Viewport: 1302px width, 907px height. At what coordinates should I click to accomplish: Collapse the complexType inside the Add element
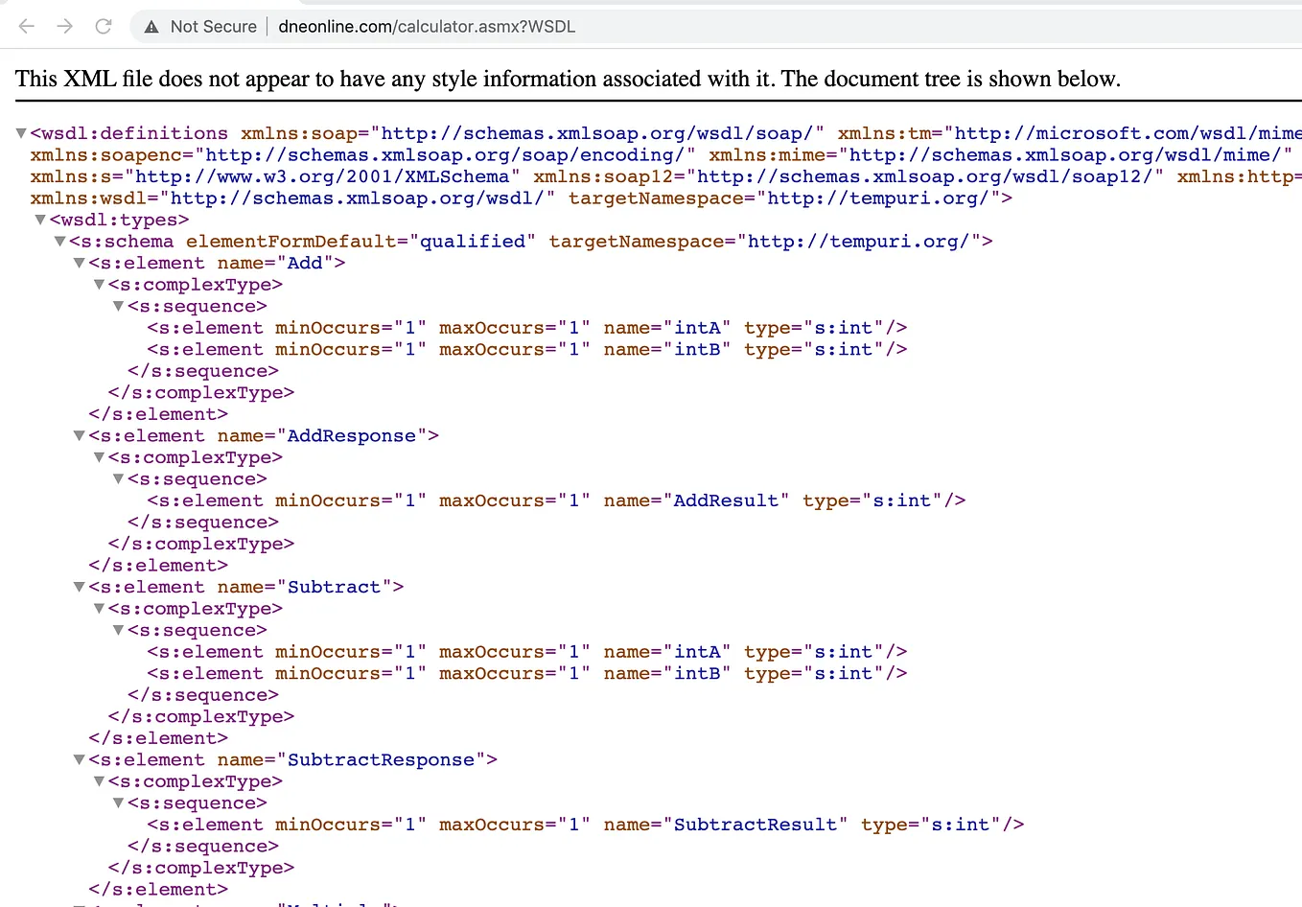point(98,284)
